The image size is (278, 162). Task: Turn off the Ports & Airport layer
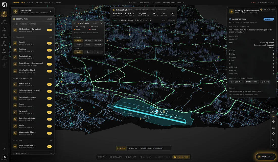pos(49,57)
